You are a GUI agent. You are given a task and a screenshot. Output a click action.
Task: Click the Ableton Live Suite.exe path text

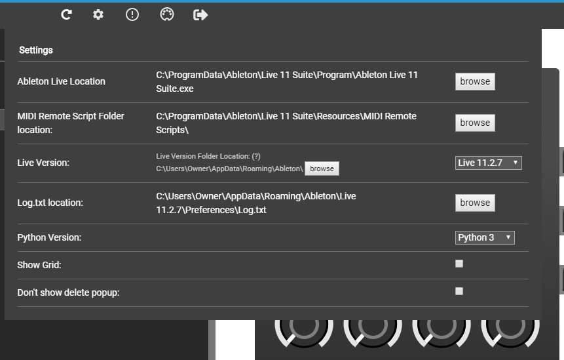(287, 81)
